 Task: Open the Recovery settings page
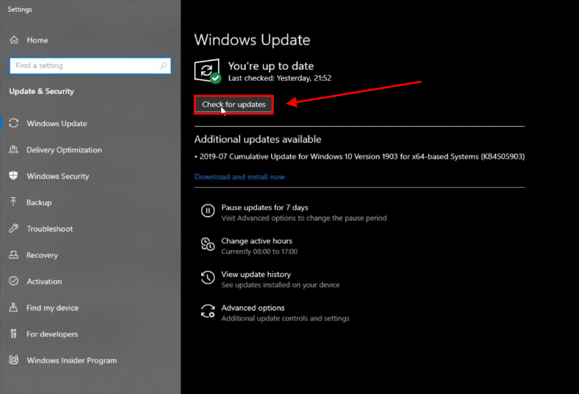coord(42,255)
